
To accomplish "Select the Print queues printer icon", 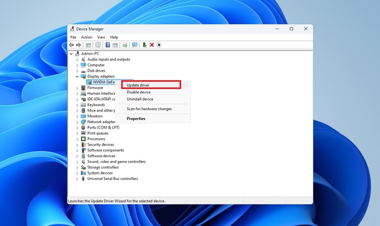I will pyautogui.click(x=83, y=133).
